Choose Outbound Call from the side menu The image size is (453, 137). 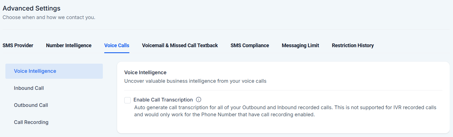[x=31, y=105]
